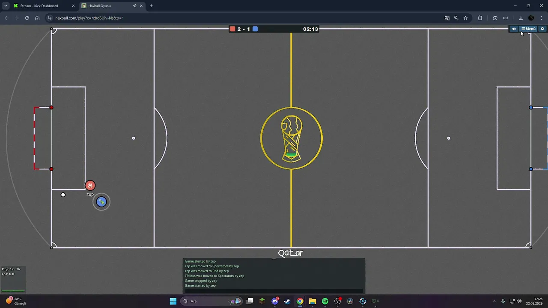Mute the Haxball tab audio indicator
Viewport: 548px width, 308px height.
134,6
